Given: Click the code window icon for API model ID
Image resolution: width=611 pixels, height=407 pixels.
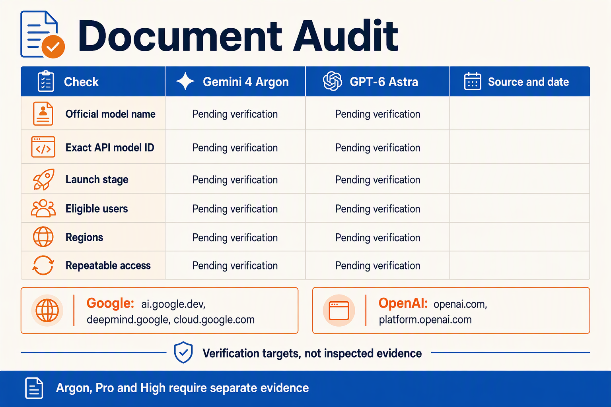Looking at the screenshot, I should 43,147.
